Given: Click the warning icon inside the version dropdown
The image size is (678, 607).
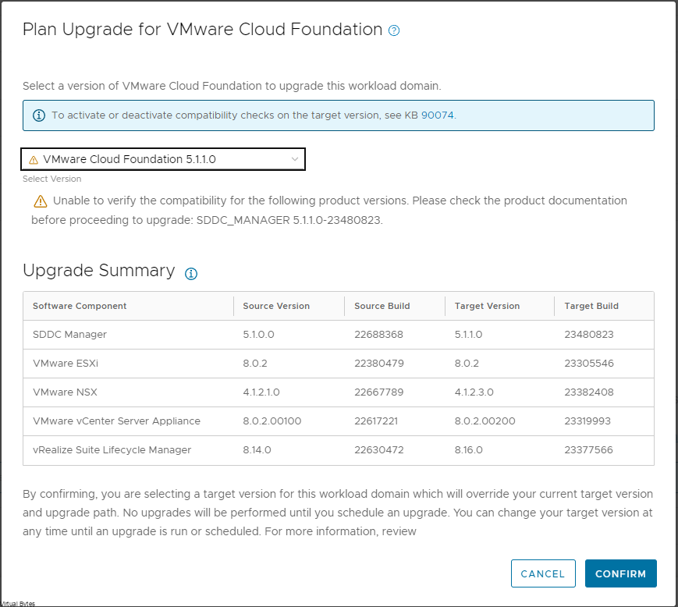Looking at the screenshot, I should [34, 160].
